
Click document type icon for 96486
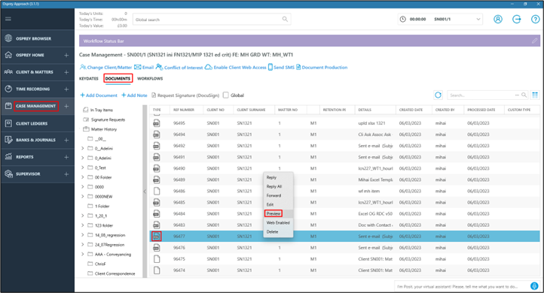(157, 191)
